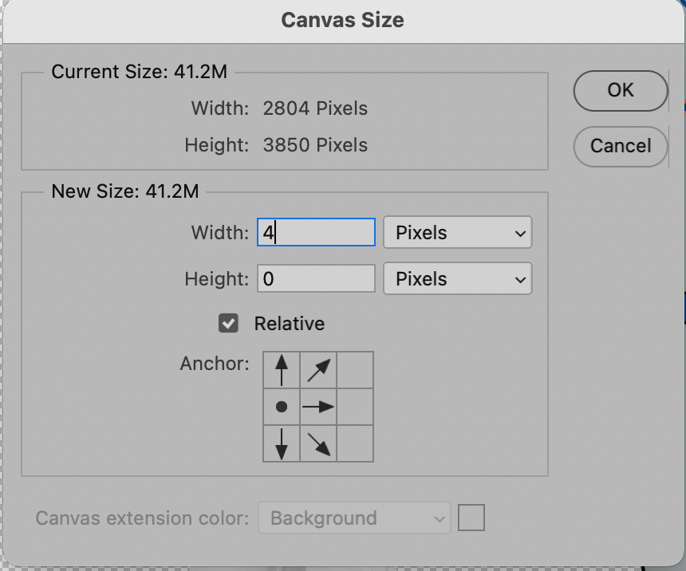Cancel the Canvas Size dialog

tap(620, 146)
